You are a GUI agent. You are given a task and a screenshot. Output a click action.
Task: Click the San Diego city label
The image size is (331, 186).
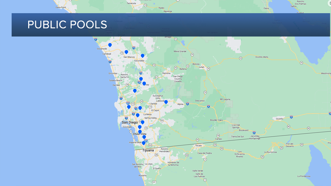point(130,122)
